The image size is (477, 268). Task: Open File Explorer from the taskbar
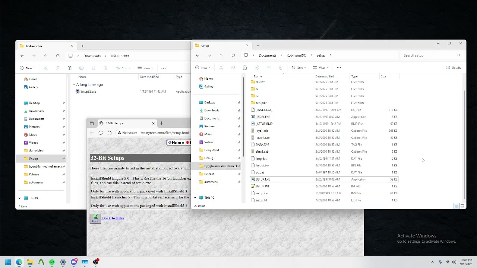pyautogui.click(x=30, y=262)
